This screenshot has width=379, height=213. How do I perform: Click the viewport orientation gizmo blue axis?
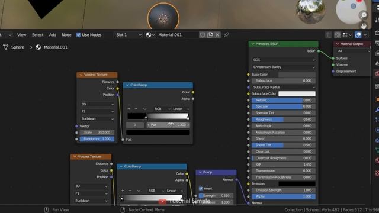(353, 6)
